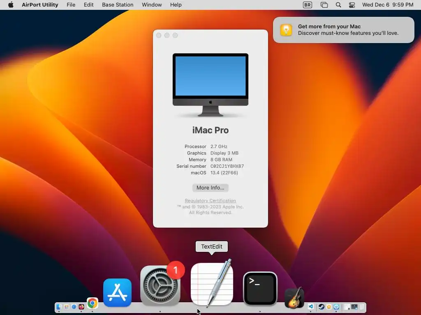Open Visual Studio Code from the Dock
421x315 pixels.
coord(311,307)
